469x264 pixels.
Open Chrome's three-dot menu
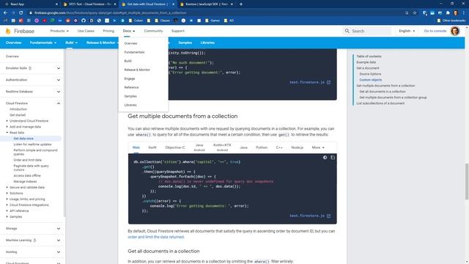pos(464,13)
